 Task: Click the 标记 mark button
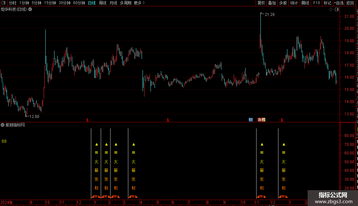coord(327,3)
